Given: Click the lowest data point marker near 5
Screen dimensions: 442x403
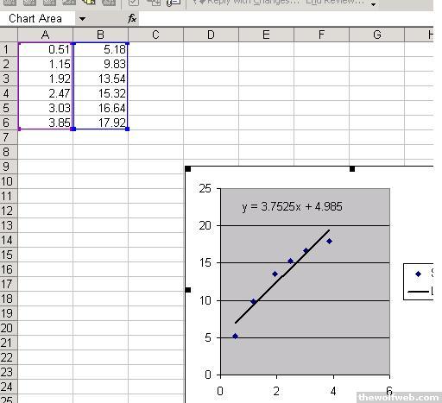Looking at the screenshot, I should pos(235,336).
